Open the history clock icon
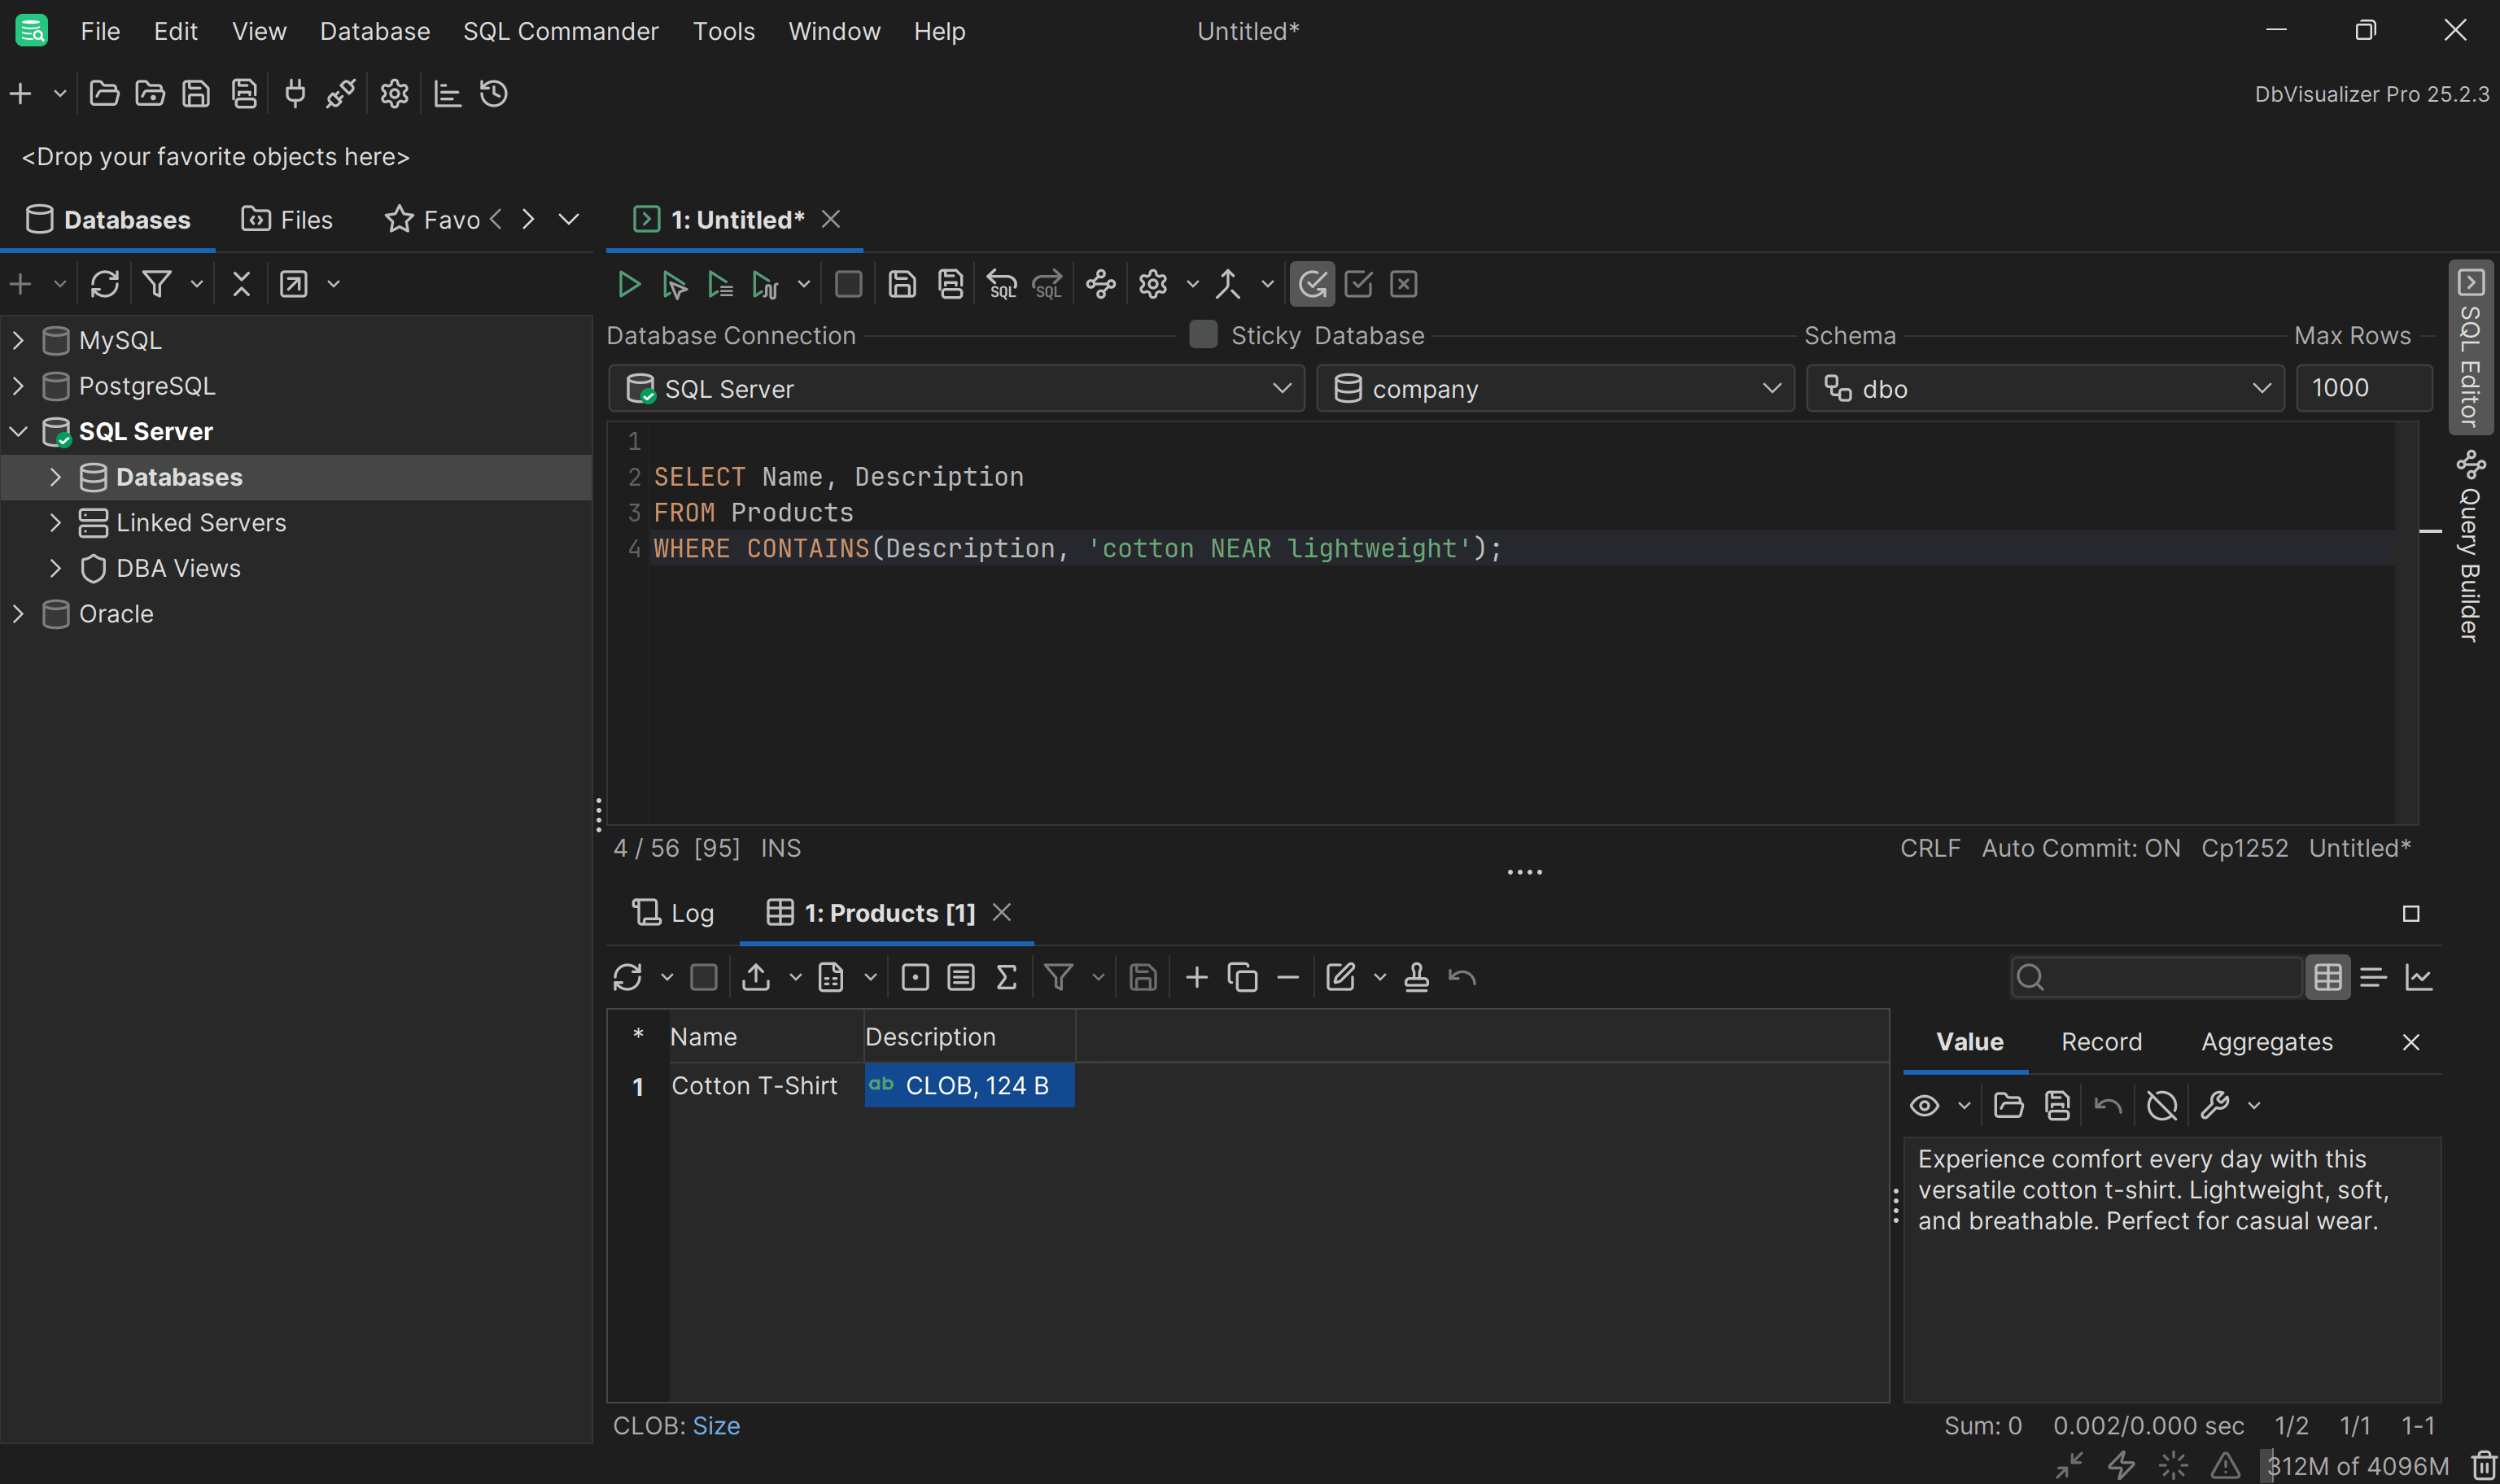The image size is (2500, 1484). pos(494,94)
